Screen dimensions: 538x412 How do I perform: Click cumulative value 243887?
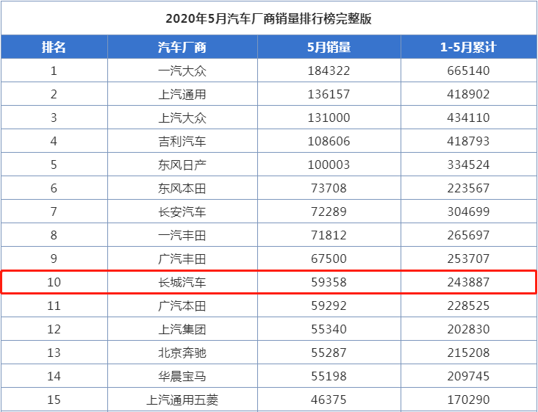(468, 283)
